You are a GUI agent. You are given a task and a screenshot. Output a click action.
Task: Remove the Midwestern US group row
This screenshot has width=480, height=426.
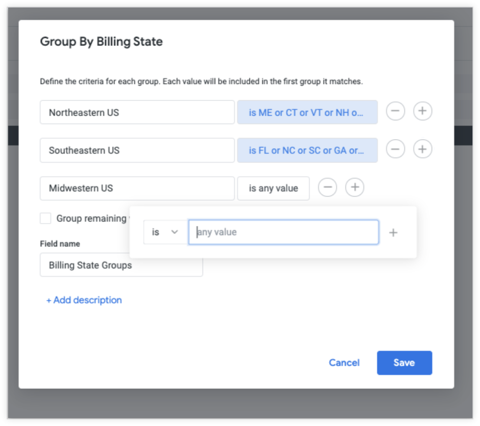coord(327,188)
